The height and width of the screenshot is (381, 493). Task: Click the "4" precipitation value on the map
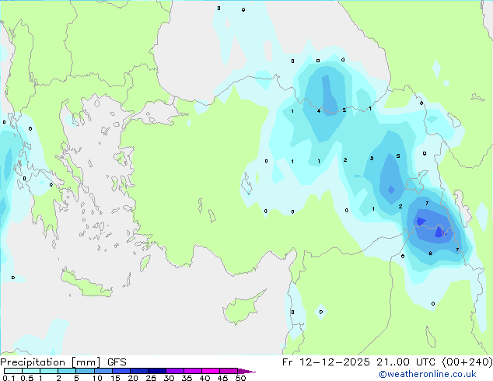pyautogui.click(x=319, y=111)
